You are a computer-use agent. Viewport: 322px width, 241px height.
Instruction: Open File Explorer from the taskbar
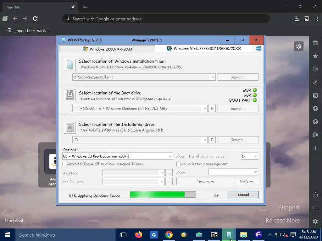tap(244, 235)
